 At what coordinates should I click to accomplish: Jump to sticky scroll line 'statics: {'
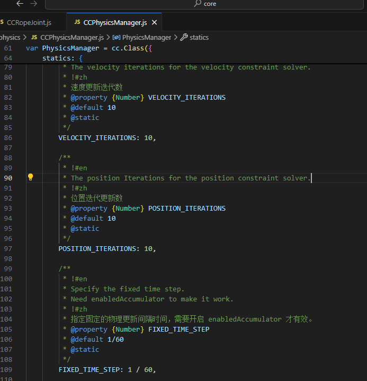tap(62, 58)
